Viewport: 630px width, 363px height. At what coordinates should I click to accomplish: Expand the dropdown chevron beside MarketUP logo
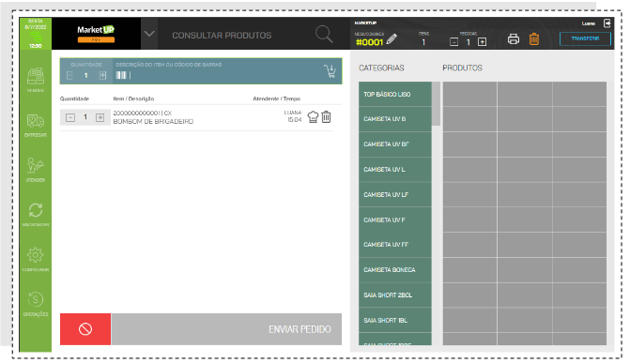(x=149, y=34)
